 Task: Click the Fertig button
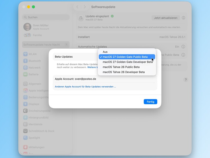tap(150, 102)
